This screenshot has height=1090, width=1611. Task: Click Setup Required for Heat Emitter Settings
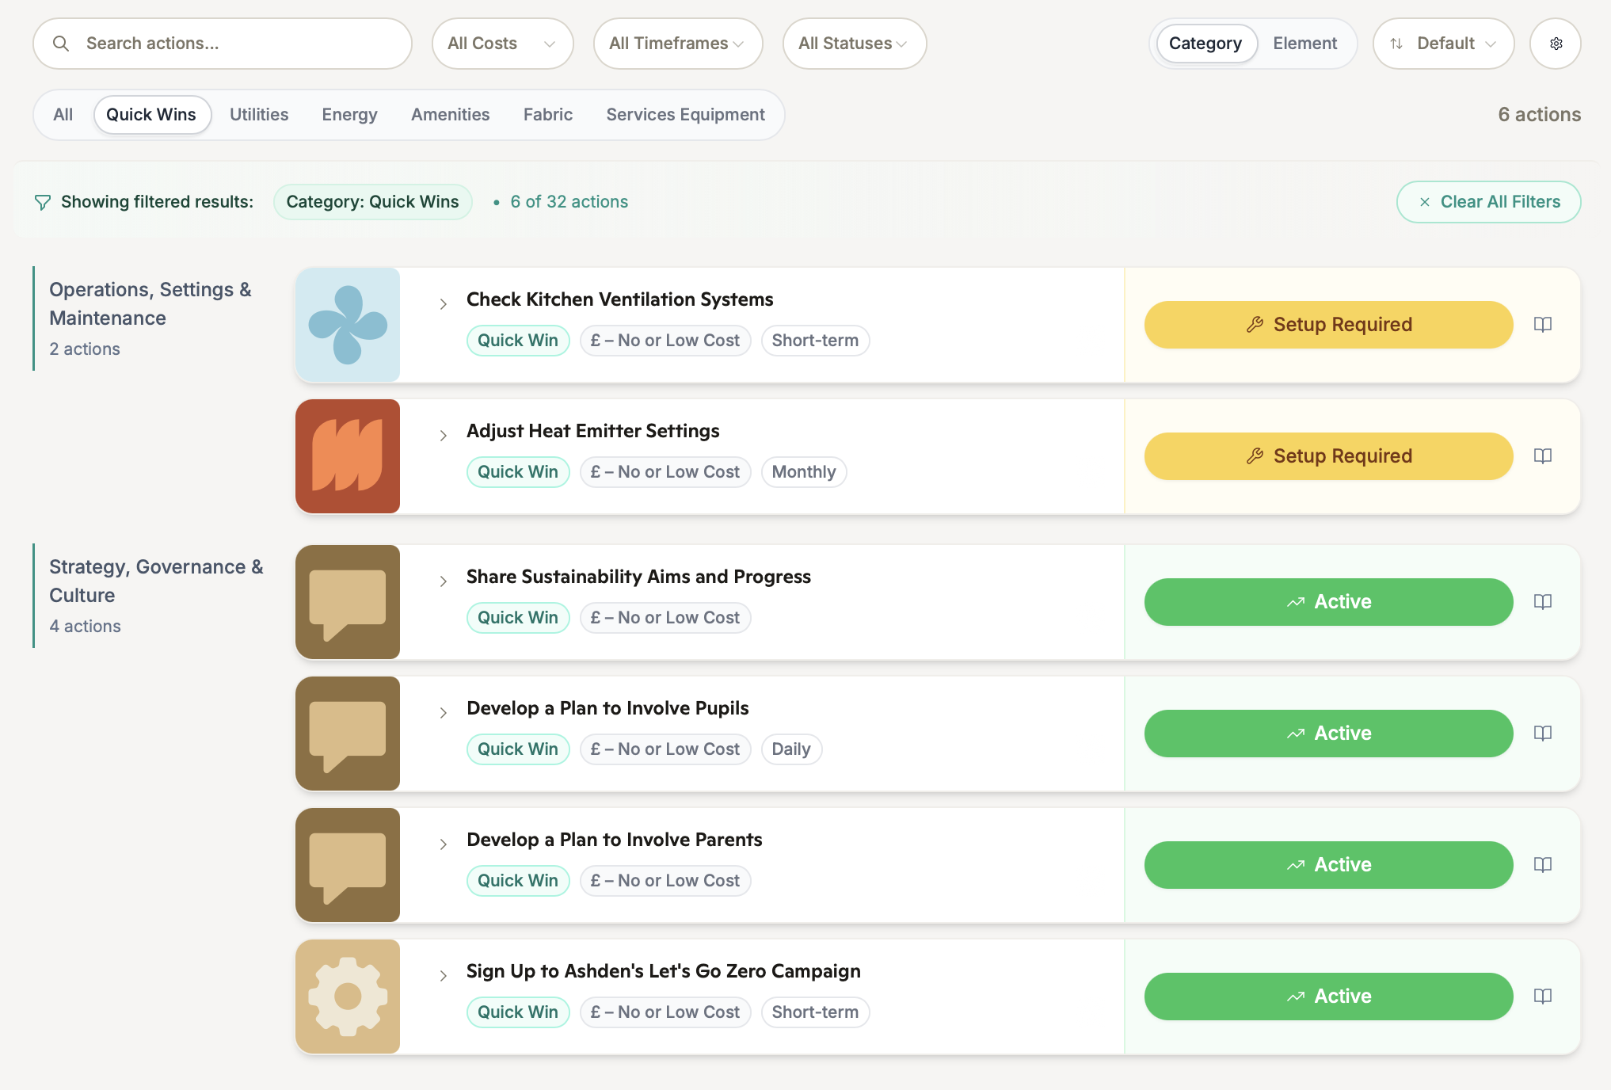tap(1328, 456)
